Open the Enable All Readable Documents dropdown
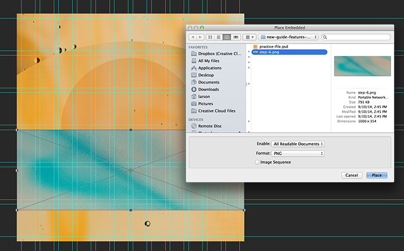 coord(298,144)
